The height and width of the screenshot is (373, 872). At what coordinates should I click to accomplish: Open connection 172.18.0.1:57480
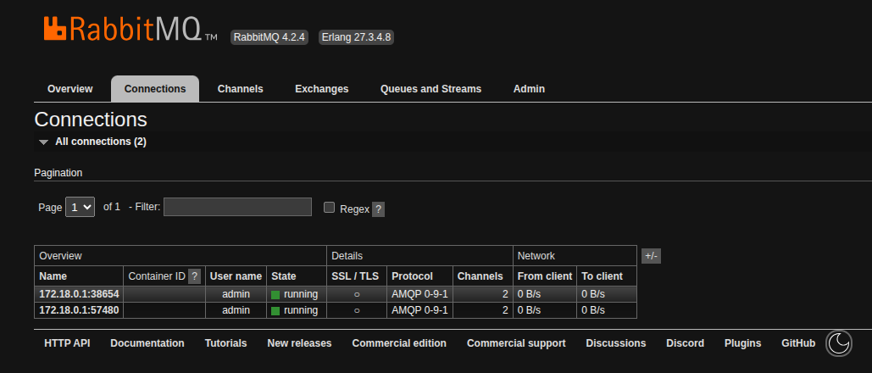click(x=79, y=310)
